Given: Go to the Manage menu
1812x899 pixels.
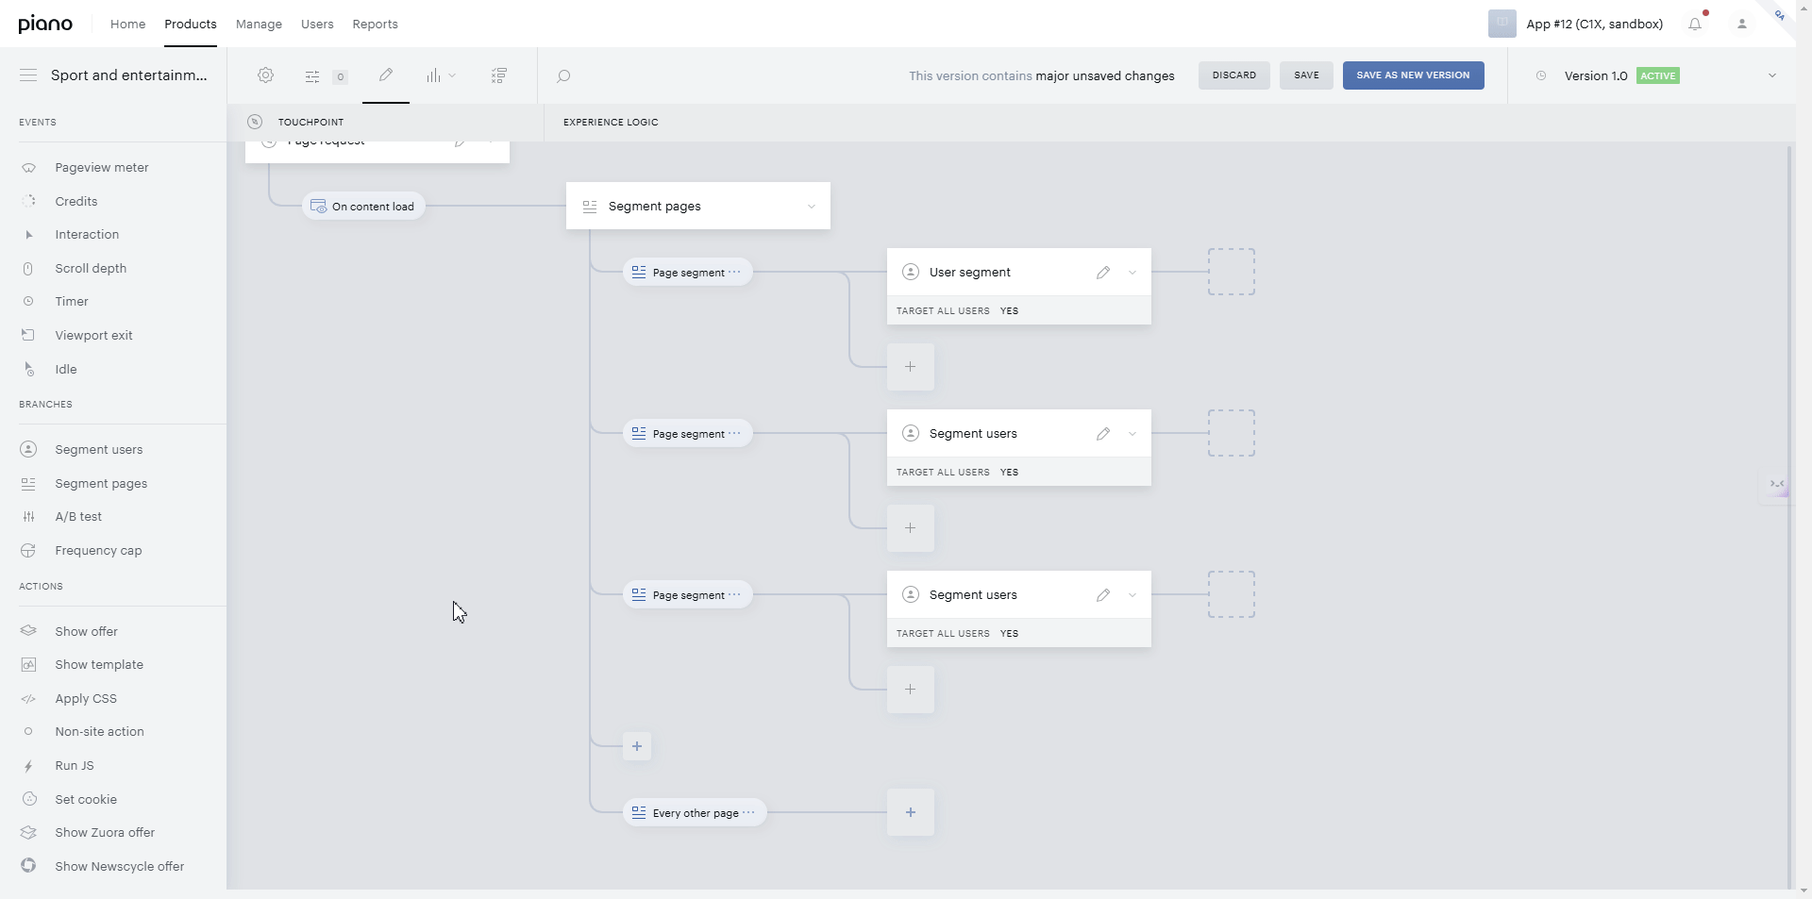Looking at the screenshot, I should coord(259,25).
